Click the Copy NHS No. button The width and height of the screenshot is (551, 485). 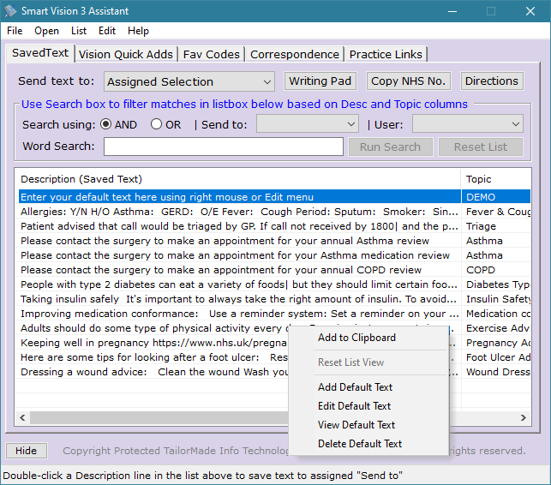408,81
